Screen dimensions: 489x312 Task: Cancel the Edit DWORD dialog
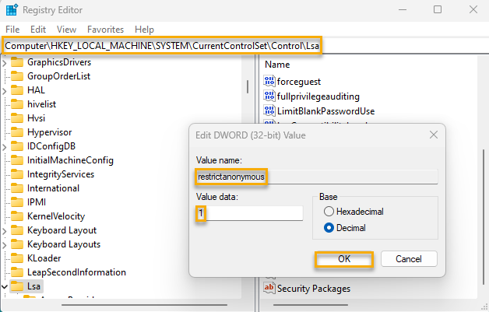[408, 259]
